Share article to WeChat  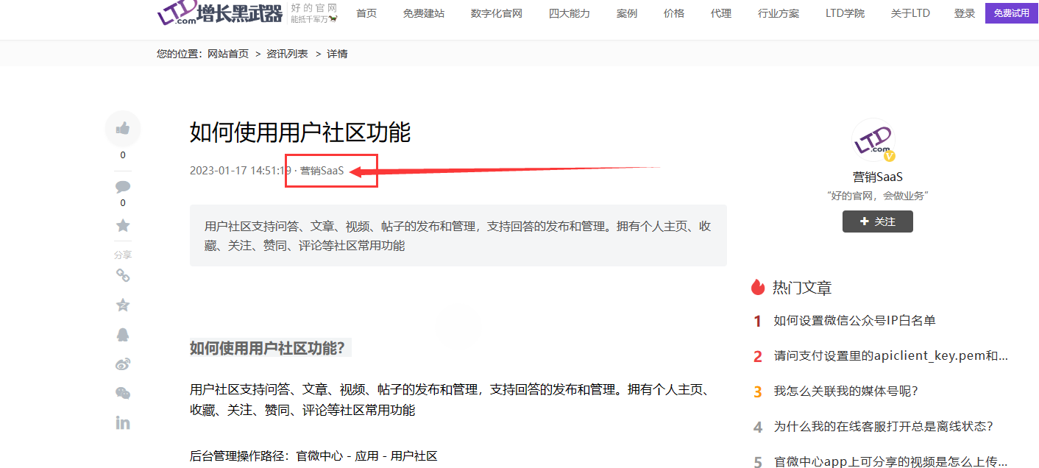(x=123, y=393)
